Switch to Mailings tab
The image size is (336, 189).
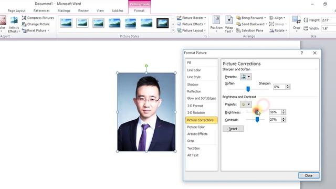point(64,10)
